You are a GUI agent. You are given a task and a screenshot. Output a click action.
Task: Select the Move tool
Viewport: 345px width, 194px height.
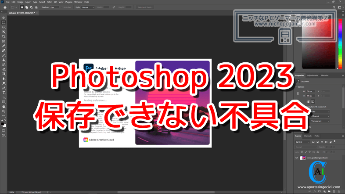tap(4, 18)
